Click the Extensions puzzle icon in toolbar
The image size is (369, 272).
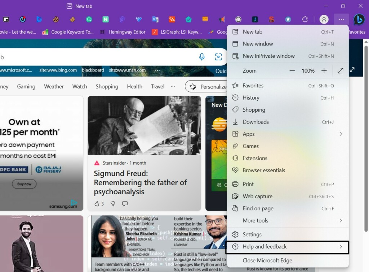click(x=305, y=20)
